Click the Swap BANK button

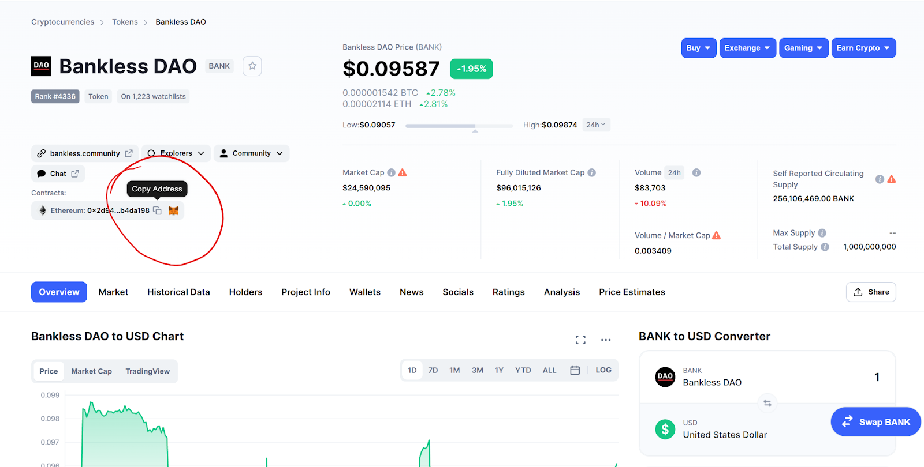point(875,422)
